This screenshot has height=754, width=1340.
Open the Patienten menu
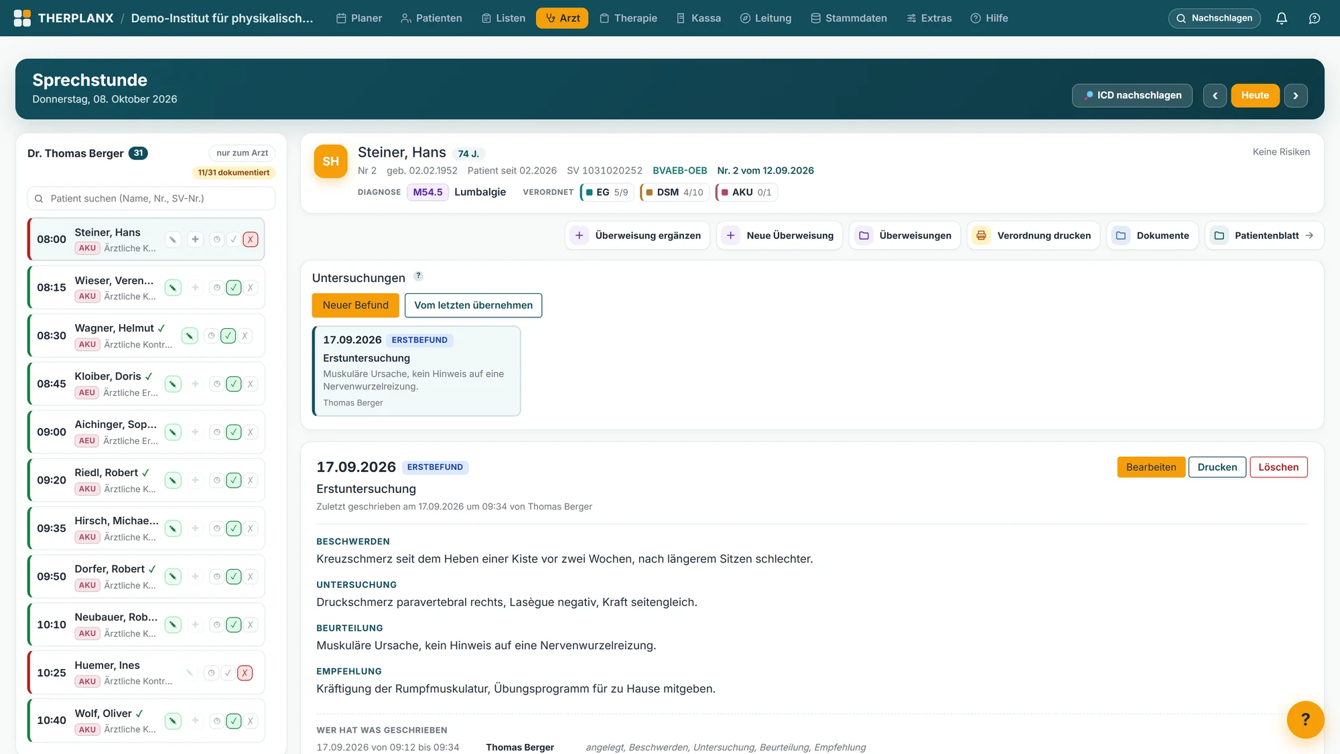[x=431, y=18]
